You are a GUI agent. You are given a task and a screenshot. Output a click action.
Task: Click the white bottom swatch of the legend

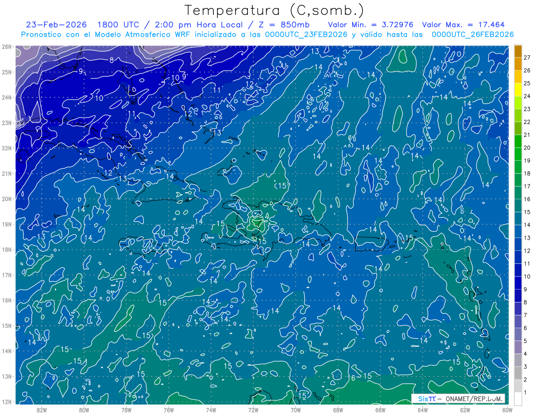(518, 399)
